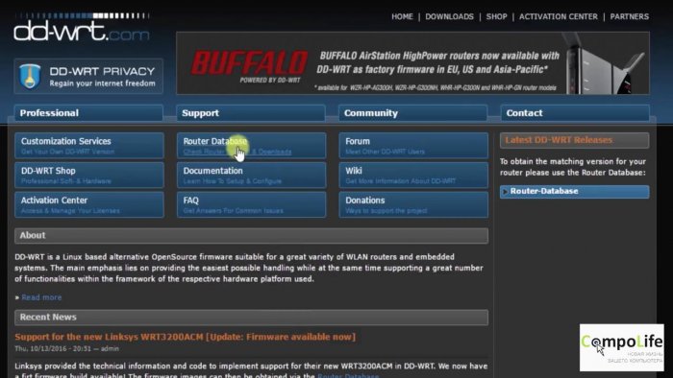This screenshot has width=673, height=378.
Task: Open the SHOP navigation link
Action: [497, 16]
